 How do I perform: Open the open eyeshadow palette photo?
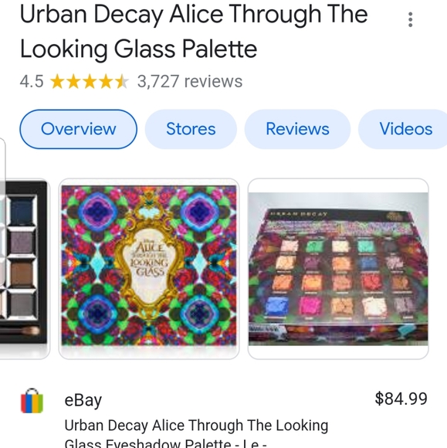coord(338,269)
